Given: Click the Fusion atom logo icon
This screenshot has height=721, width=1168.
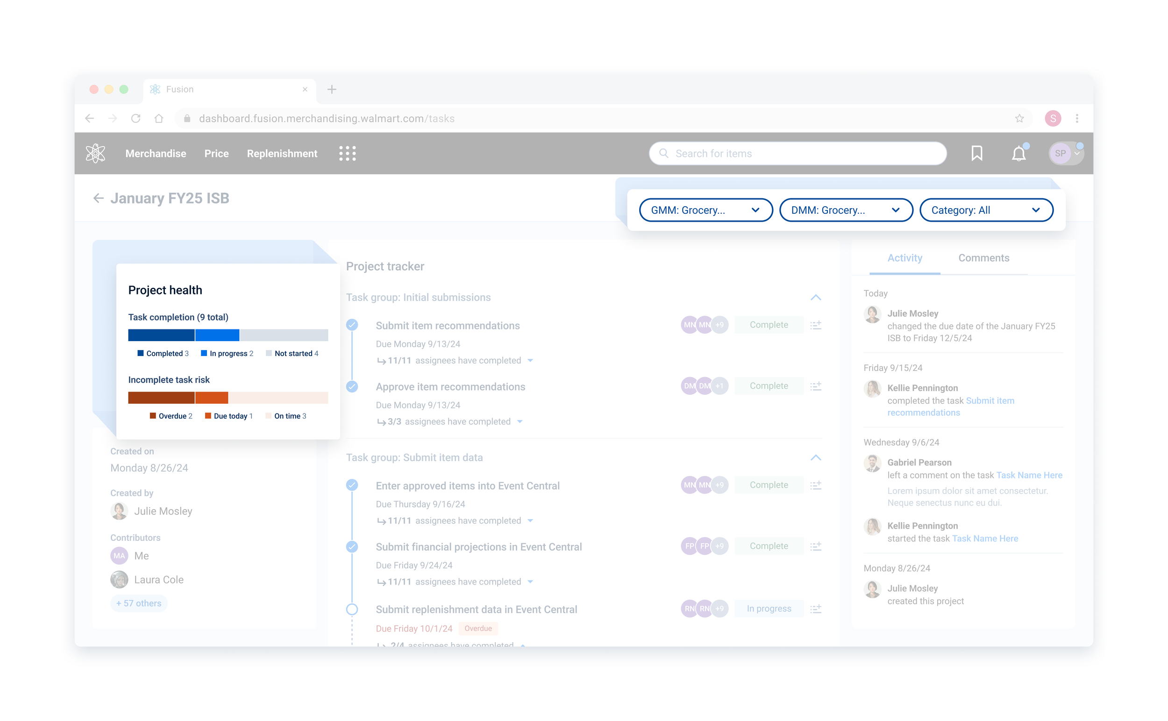Looking at the screenshot, I should 95,153.
